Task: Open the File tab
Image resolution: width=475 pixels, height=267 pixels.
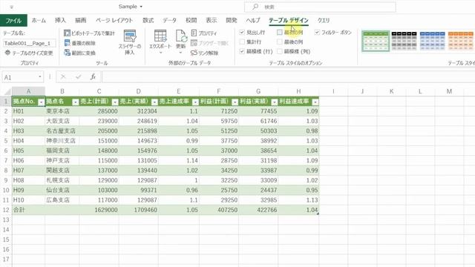Action: (13, 20)
